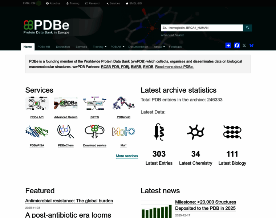The height and width of the screenshot is (218, 276).
Task: Open About us in top bar
Action: point(53,3)
